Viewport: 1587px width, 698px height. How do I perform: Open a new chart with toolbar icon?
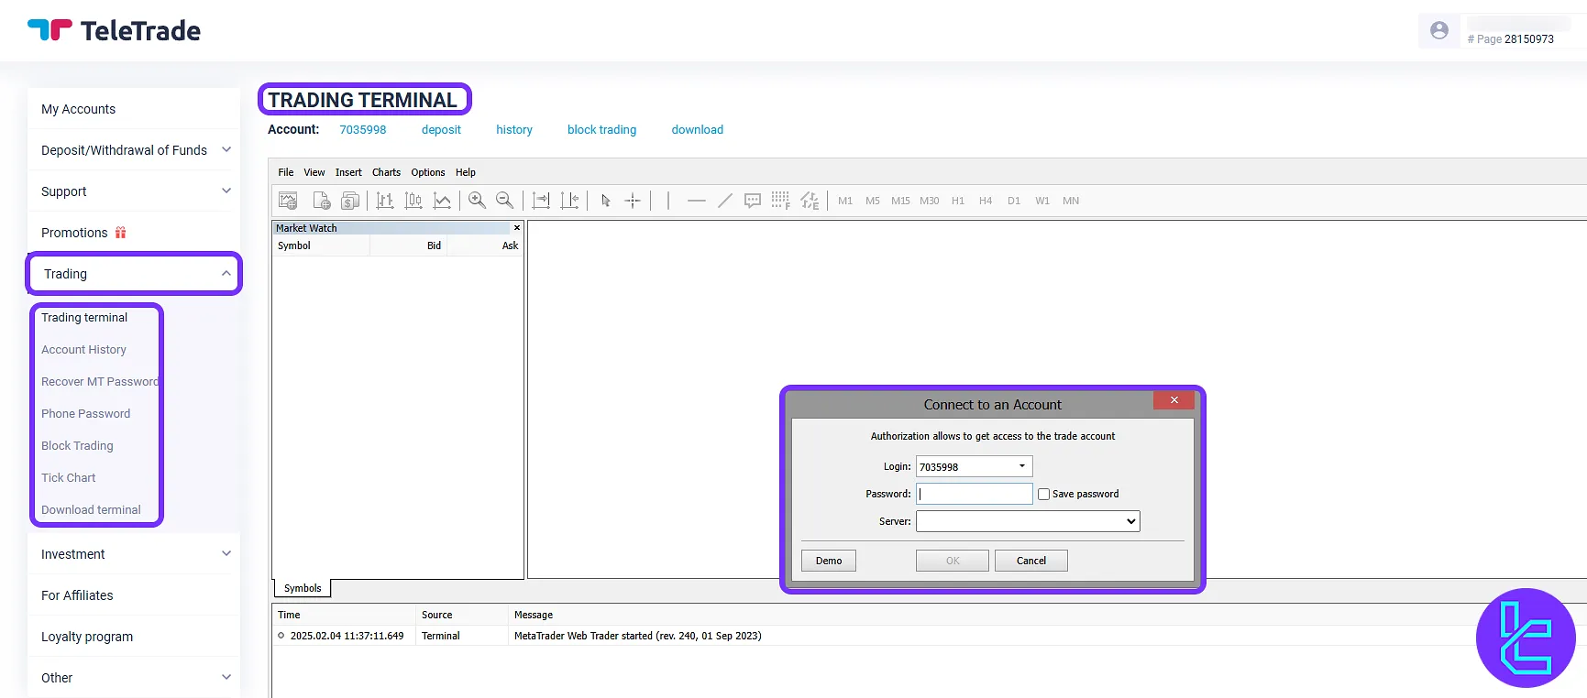[288, 201]
